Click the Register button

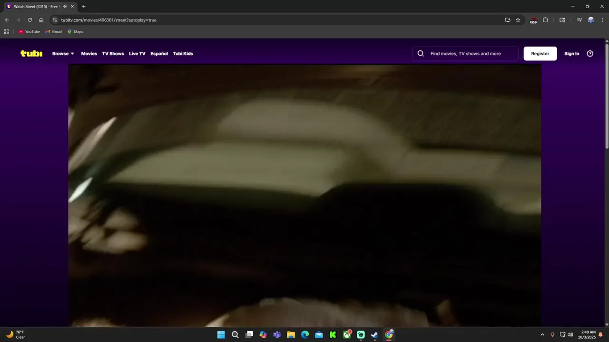(x=540, y=54)
